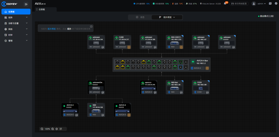
Task: Click the 内存使用率 15% status indicator
Action: (x=161, y=4)
